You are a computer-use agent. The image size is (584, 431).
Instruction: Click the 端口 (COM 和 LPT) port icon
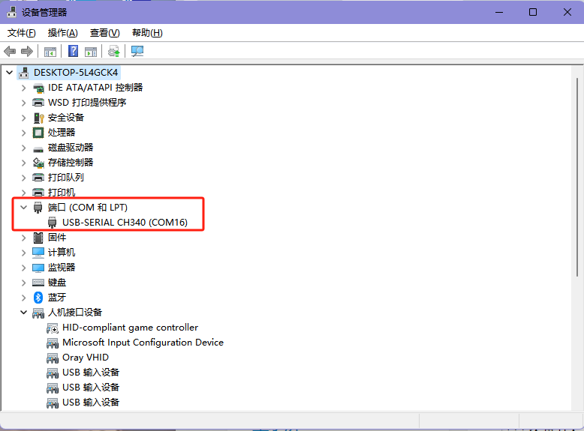(38, 207)
